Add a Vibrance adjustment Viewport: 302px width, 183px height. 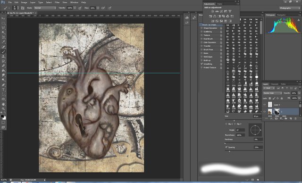click(x=230, y=11)
